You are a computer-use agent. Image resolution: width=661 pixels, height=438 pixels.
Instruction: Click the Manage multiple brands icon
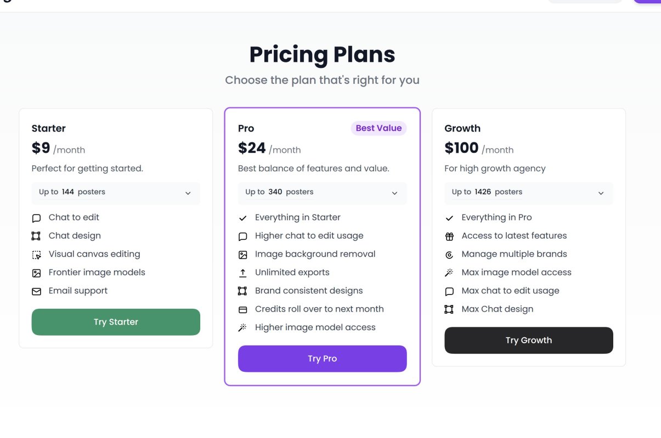pos(449,255)
